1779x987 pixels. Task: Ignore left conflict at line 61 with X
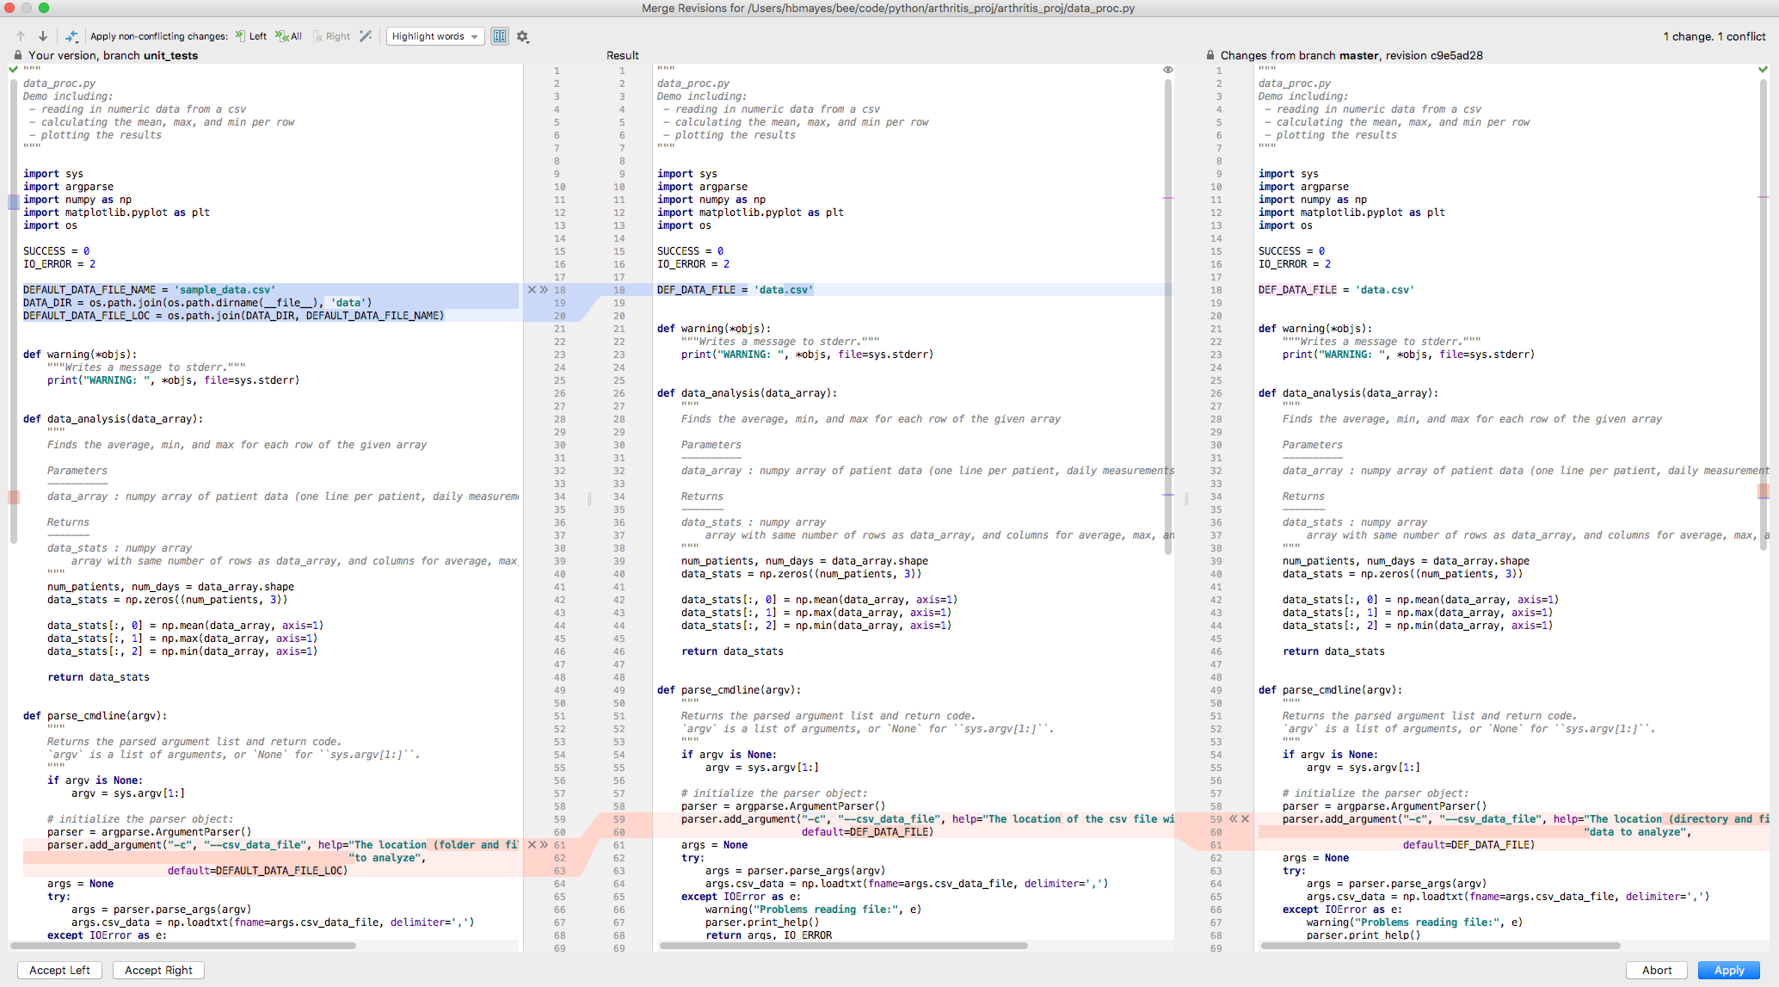point(532,845)
